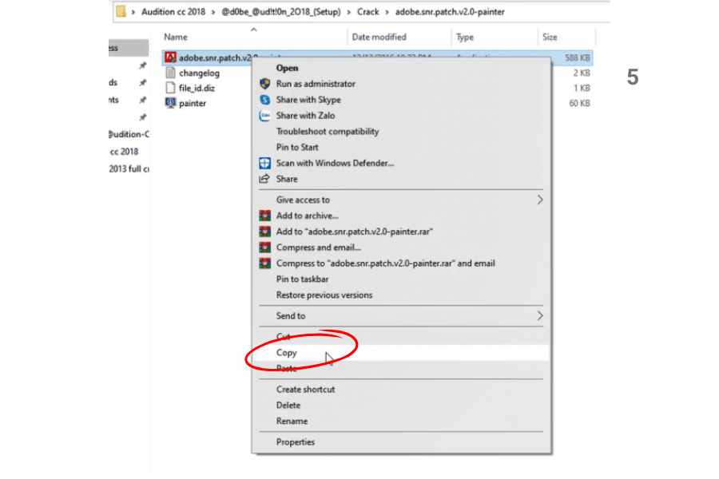Choose Properties from the context menu
The image size is (719, 479).
tap(296, 442)
